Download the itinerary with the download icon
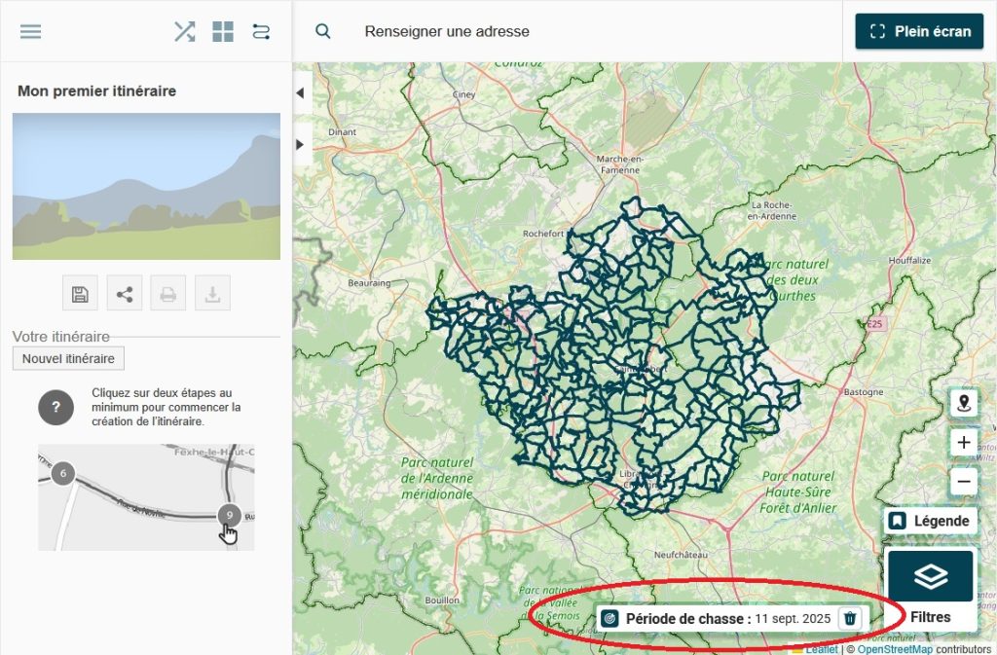This screenshot has height=655, width=997. pos(212,294)
